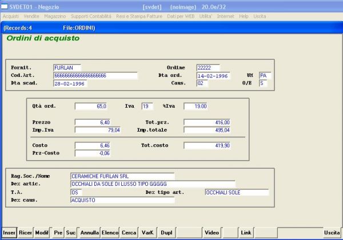Click the Caus. field with 02
Viewport: 343px width, 240px height.
pyautogui.click(x=202, y=83)
